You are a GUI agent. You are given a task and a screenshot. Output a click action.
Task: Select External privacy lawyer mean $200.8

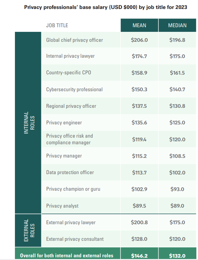tap(139, 222)
